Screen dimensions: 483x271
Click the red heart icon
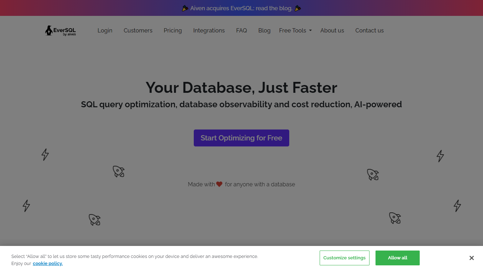click(x=219, y=184)
